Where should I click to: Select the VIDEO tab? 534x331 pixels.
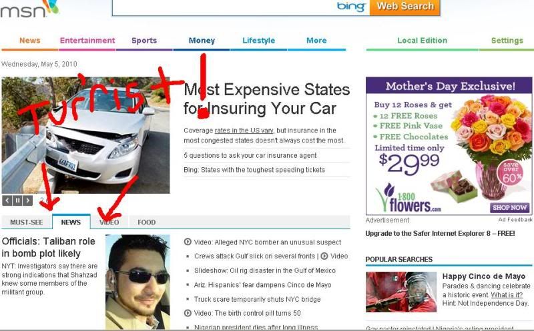pos(109,222)
